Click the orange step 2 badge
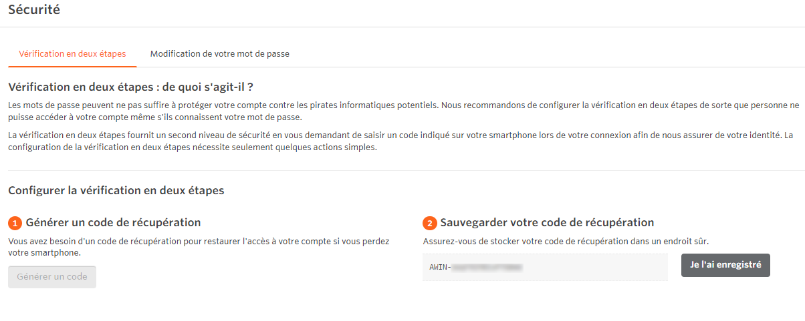 [x=430, y=223]
